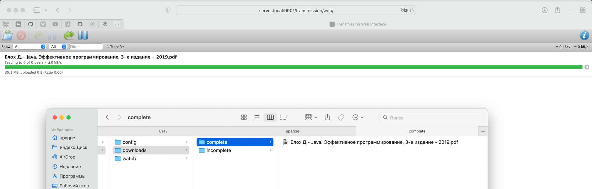Switch Finder to list view
This screenshot has height=189, width=592.
click(256, 117)
